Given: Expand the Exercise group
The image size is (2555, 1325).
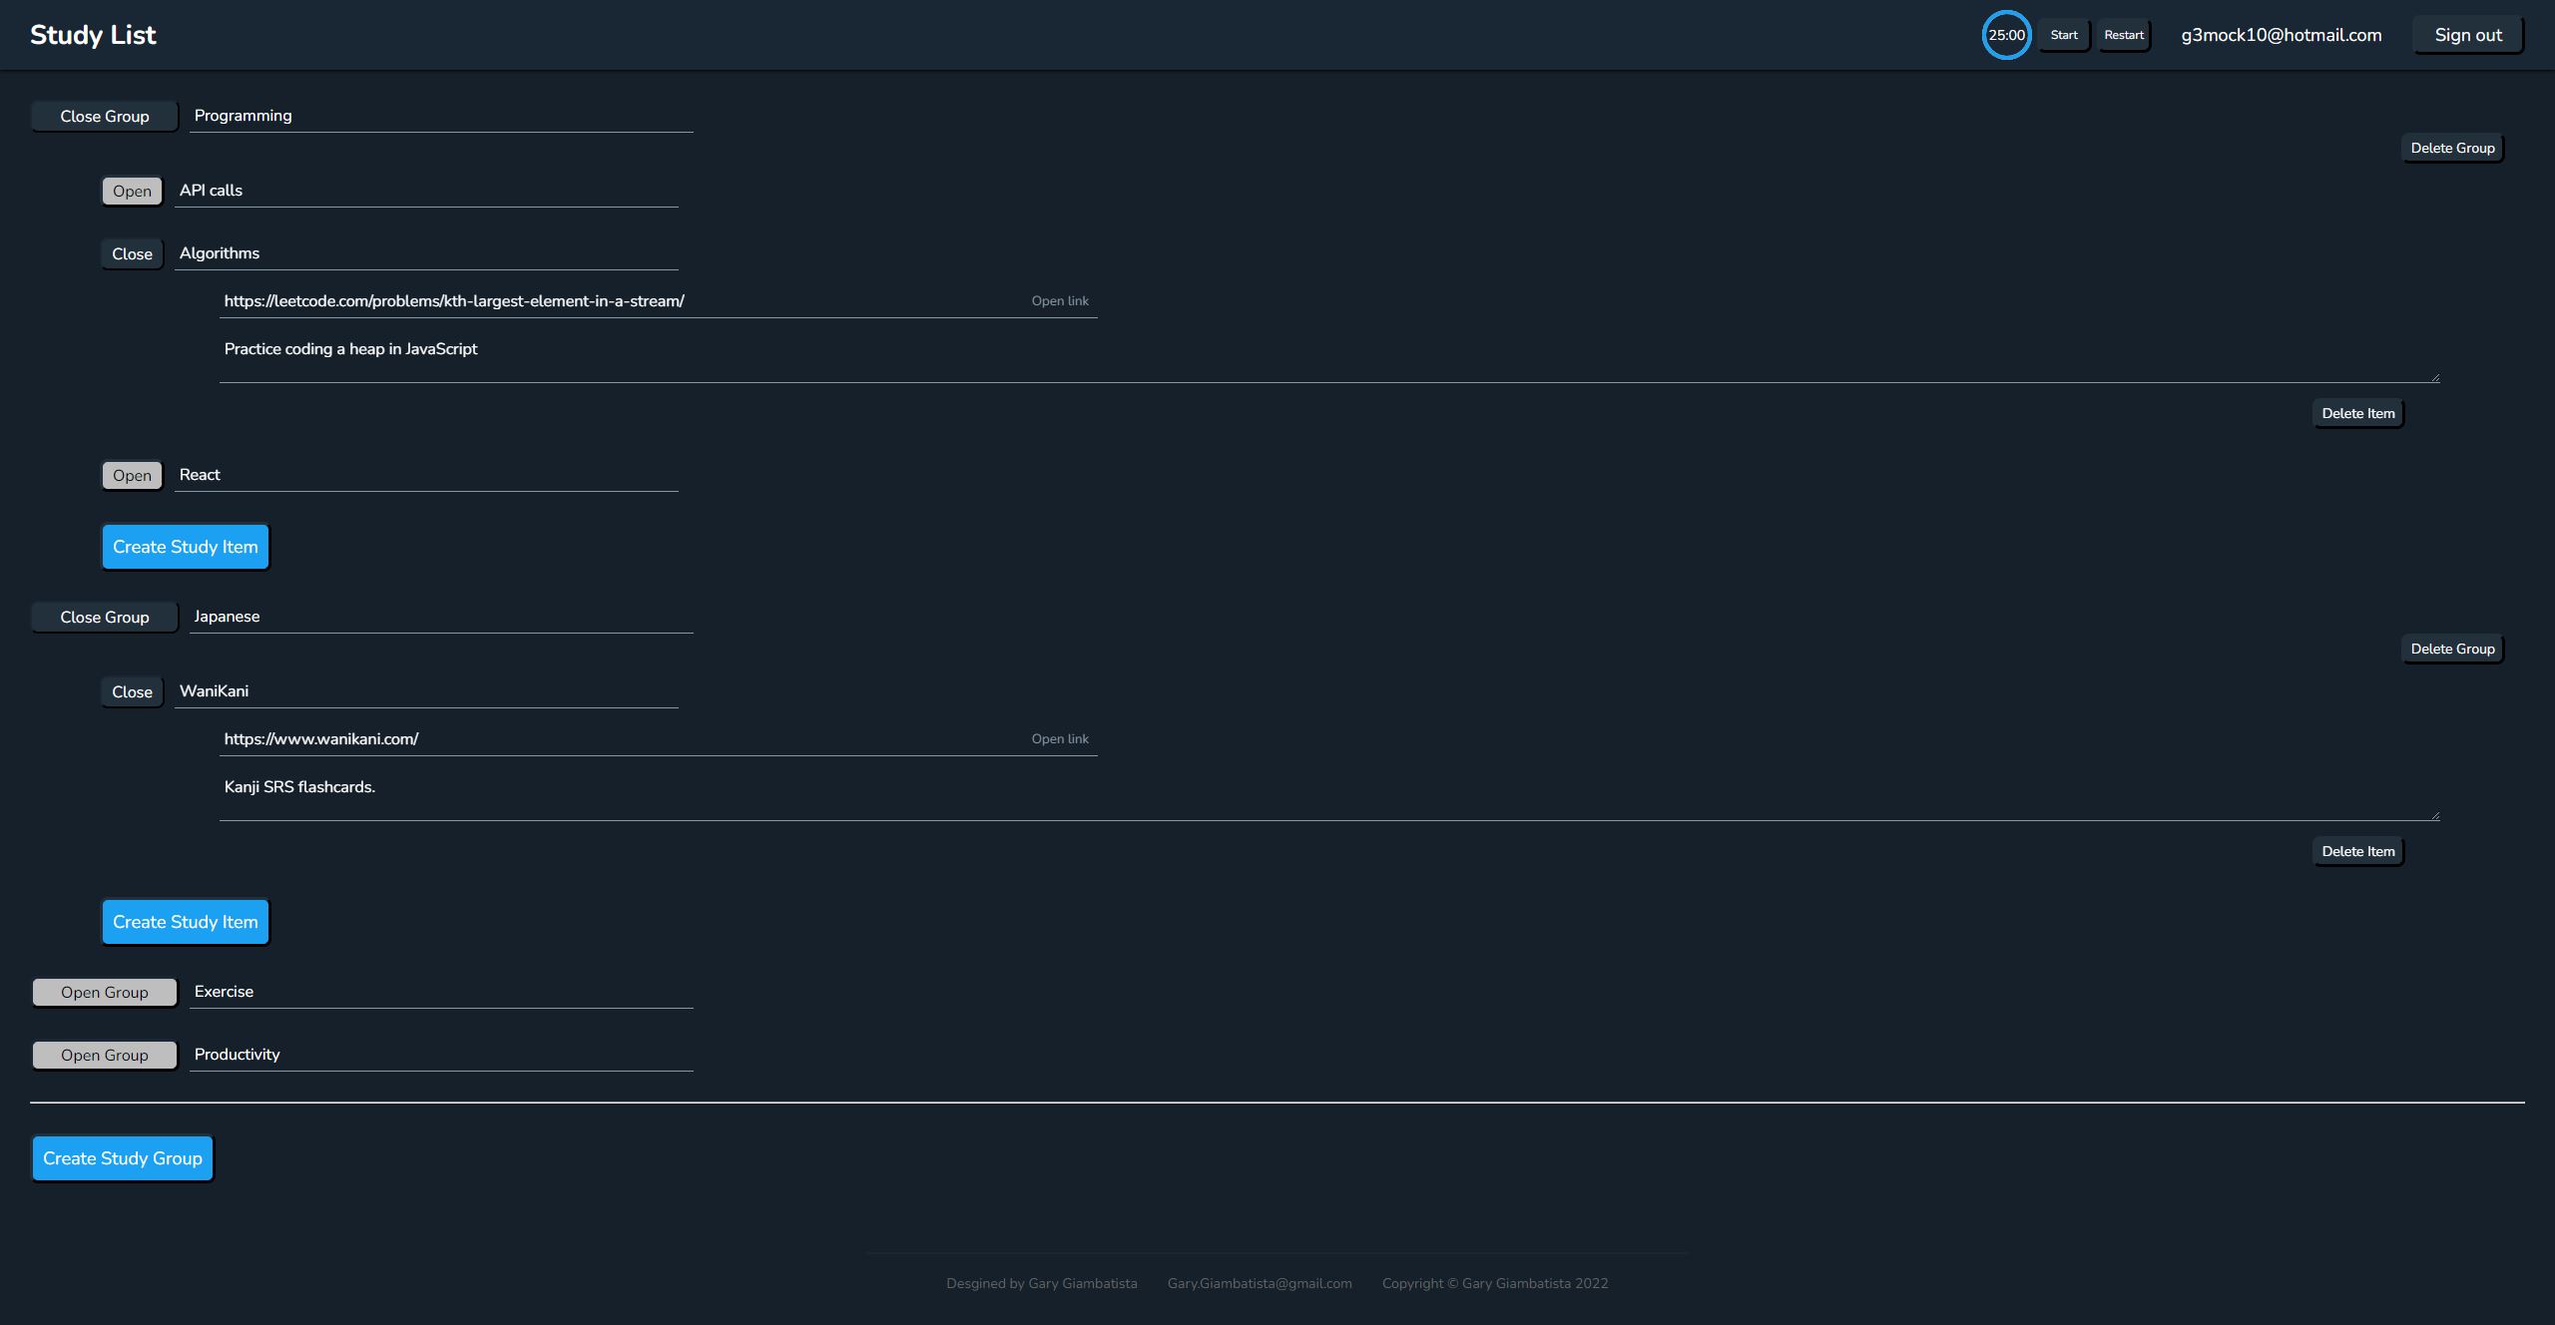Looking at the screenshot, I should pyautogui.click(x=105, y=991).
